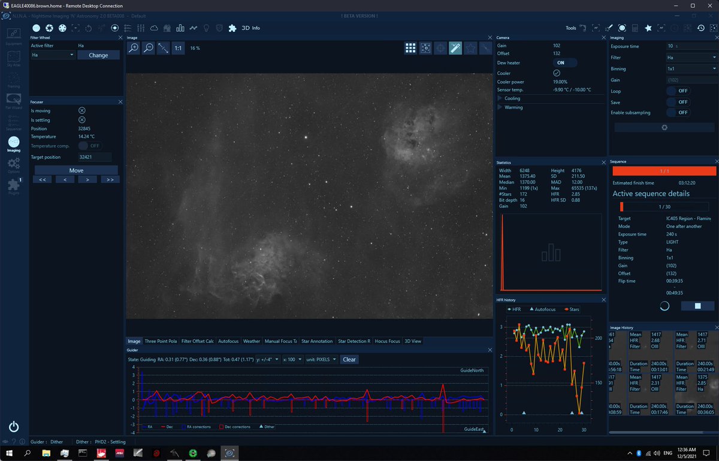Stop the active sequence
The width and height of the screenshot is (719, 461).
click(697, 306)
